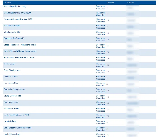The width and height of the screenshot is (159, 137).
Task: Subscribe to Stage - Theatrical Productions Music
Action: pyautogui.click(x=100, y=47)
